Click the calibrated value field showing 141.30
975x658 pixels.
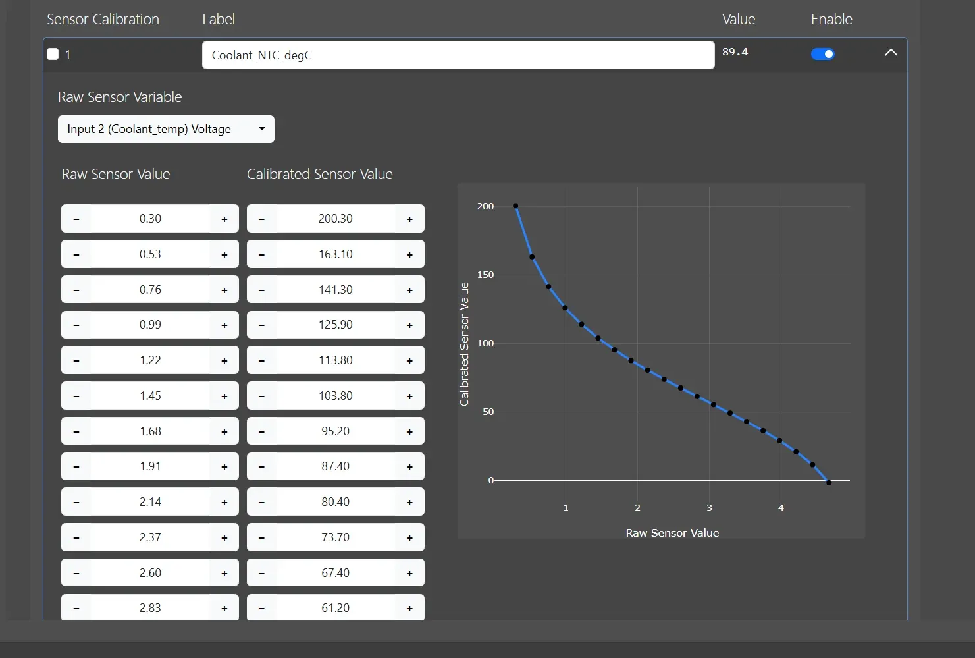coord(336,290)
